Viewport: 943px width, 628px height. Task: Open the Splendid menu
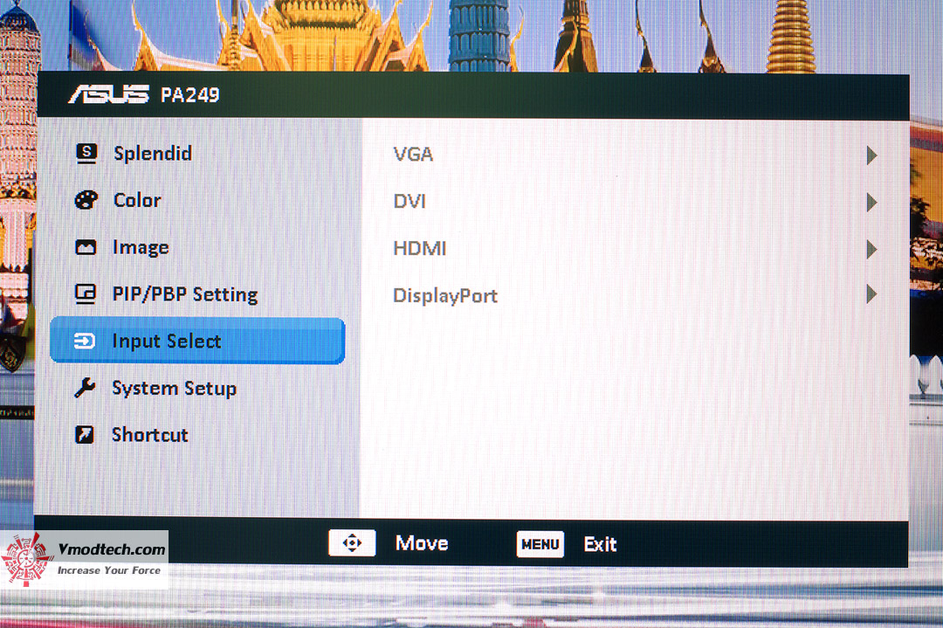[x=153, y=154]
